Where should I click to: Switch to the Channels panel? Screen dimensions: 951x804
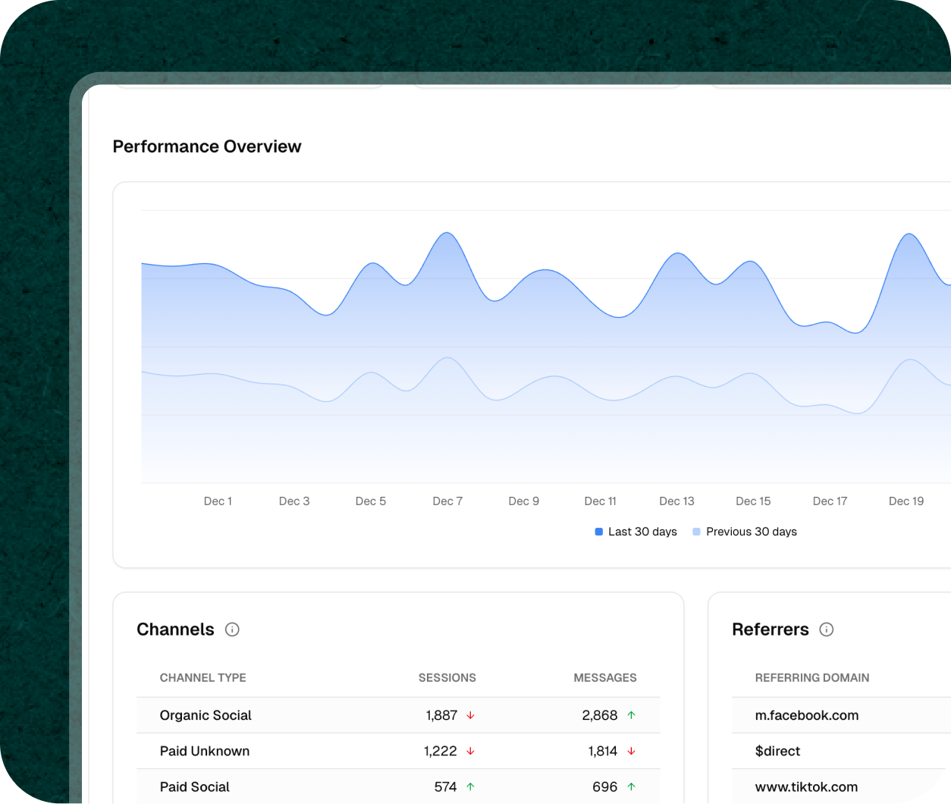pyautogui.click(x=175, y=630)
